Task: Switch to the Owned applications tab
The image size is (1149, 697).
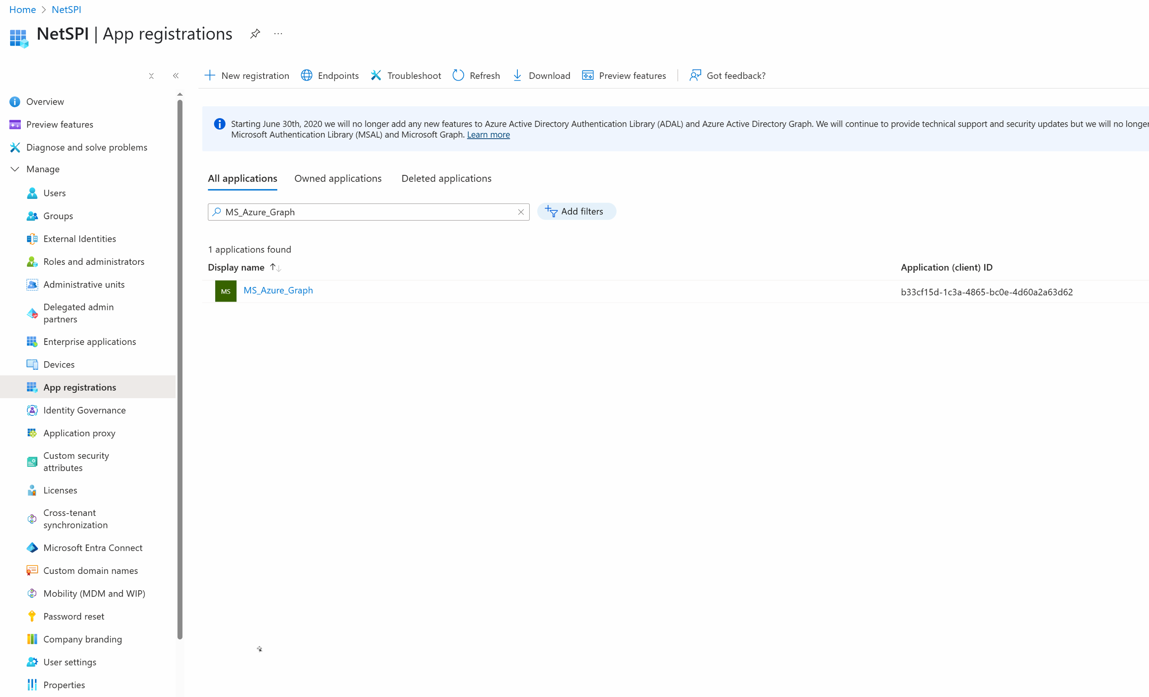Action: coord(338,178)
